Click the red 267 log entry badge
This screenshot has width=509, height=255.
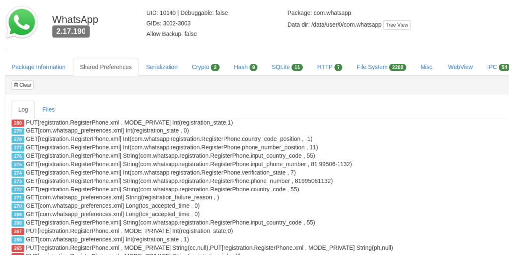[18, 231]
